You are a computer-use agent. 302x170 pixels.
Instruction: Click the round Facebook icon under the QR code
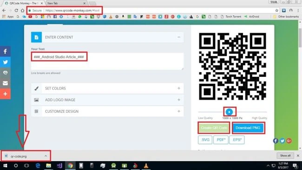(x=276, y=141)
